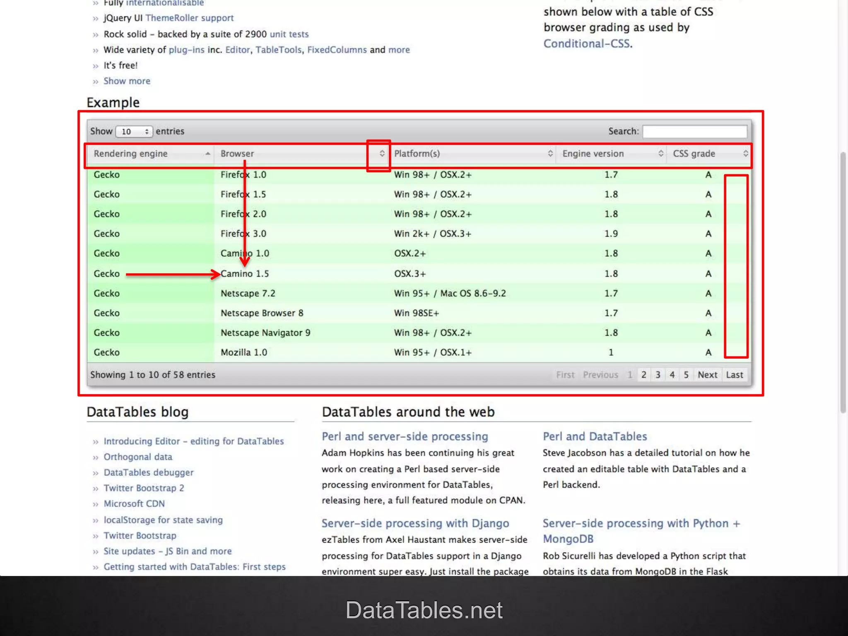The width and height of the screenshot is (848, 636).
Task: Click Showing 1 to 10 of 58 entries
Action: pyautogui.click(x=153, y=375)
